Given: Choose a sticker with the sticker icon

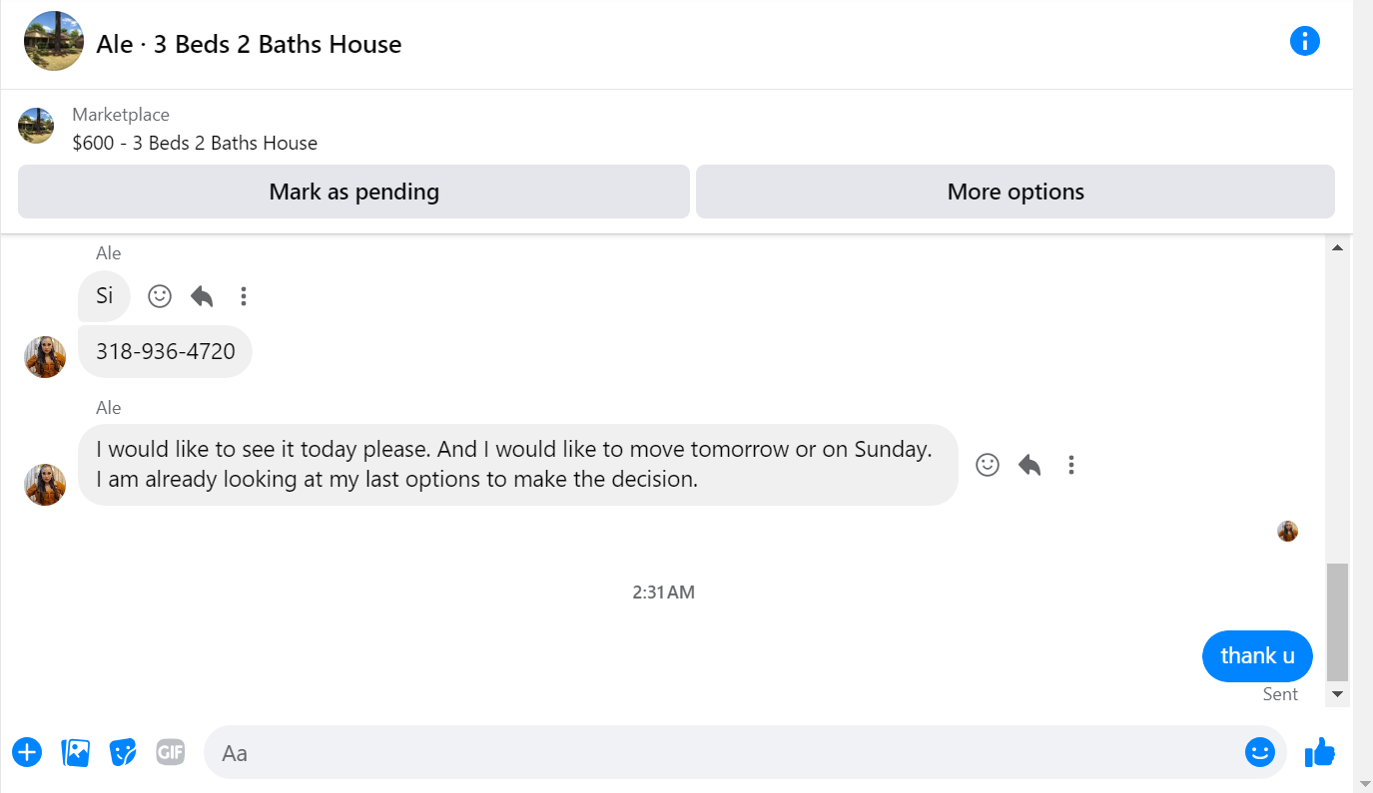Looking at the screenshot, I should click(123, 752).
